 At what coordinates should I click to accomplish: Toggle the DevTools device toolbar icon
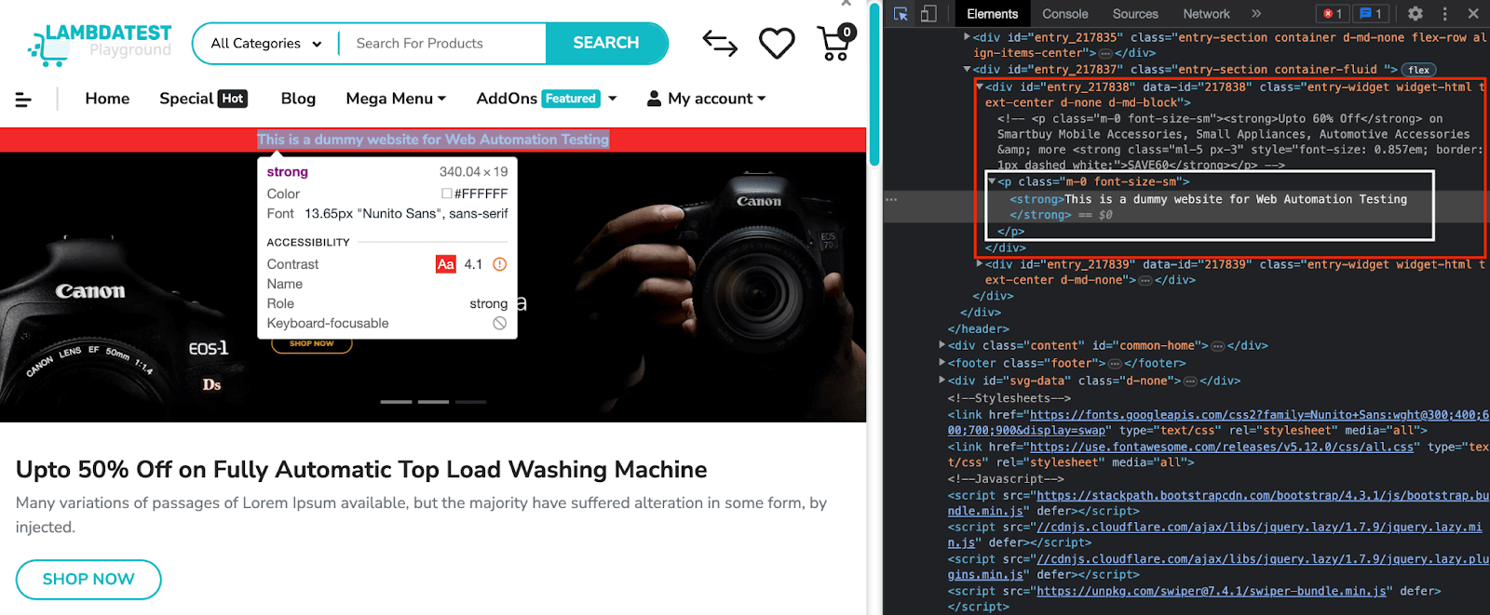[928, 14]
